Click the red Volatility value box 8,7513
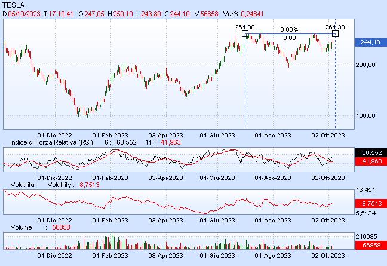This screenshot has width=387, height=266. (370, 204)
